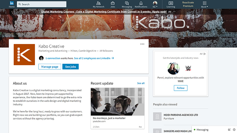Open the 1 connection link

pos(53,58)
